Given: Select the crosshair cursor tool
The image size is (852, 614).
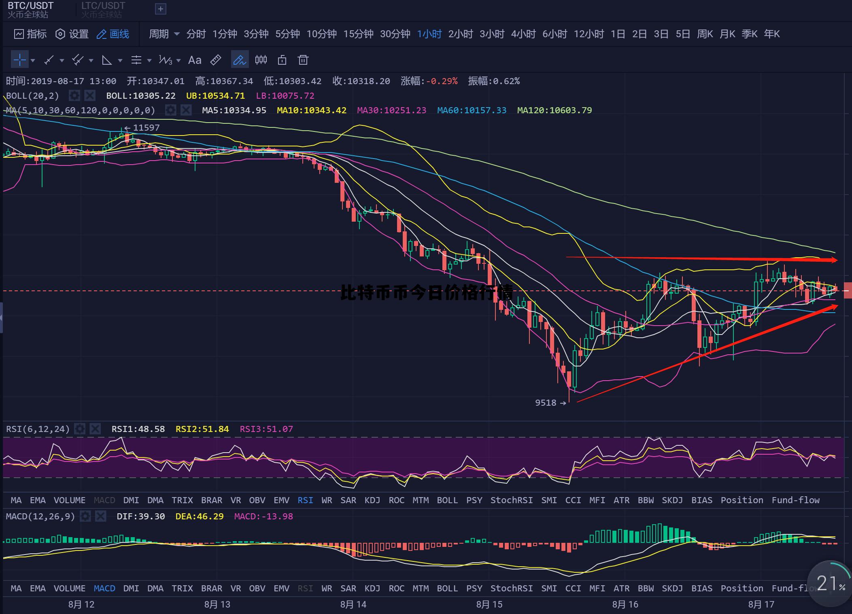Looking at the screenshot, I should tap(19, 60).
